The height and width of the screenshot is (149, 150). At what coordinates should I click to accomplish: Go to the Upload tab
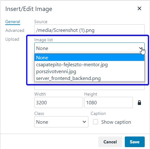[x=12, y=39]
